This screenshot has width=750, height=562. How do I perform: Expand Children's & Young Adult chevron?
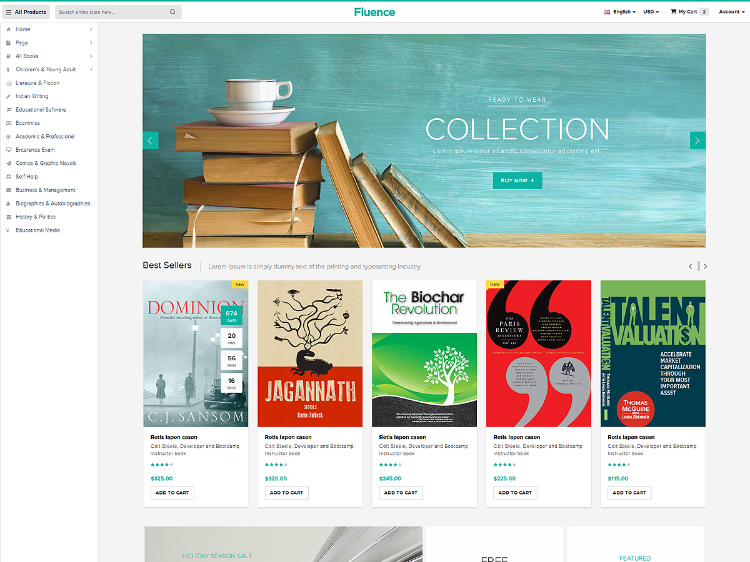click(91, 70)
